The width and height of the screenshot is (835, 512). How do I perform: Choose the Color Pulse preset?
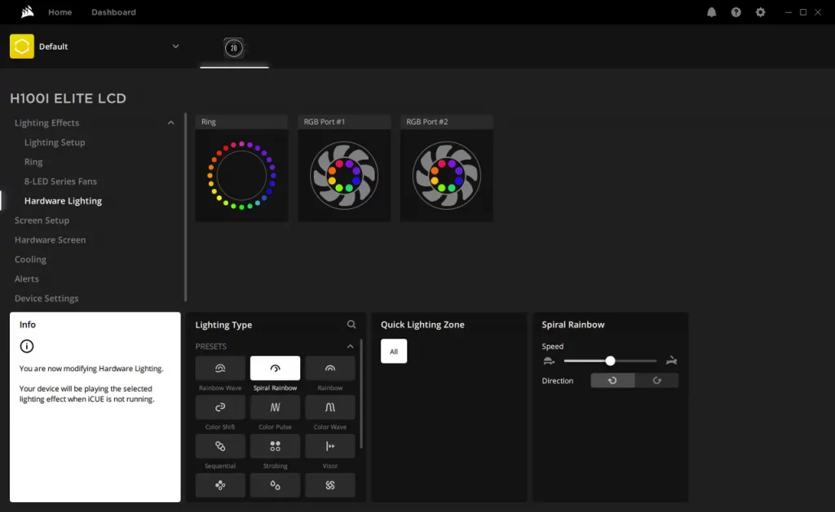275,407
